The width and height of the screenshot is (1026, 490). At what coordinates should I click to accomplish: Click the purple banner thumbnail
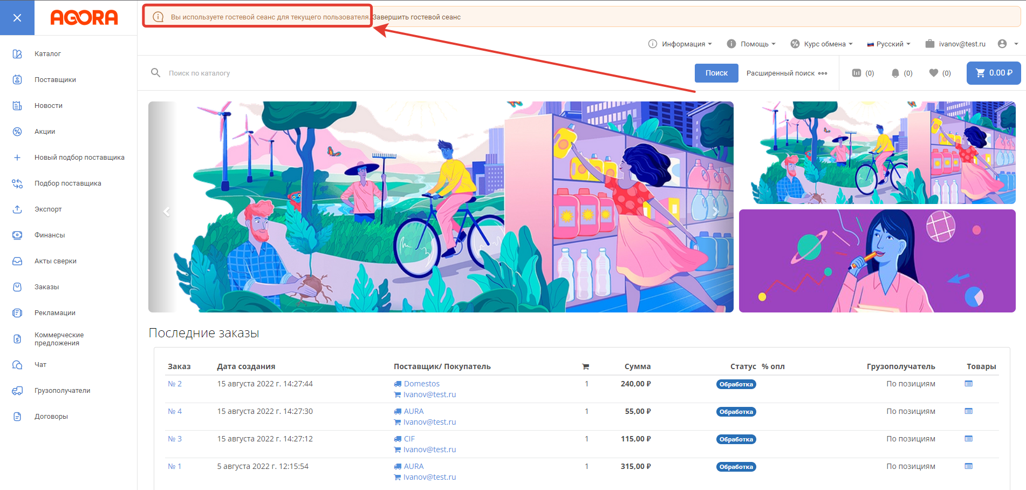click(x=877, y=261)
